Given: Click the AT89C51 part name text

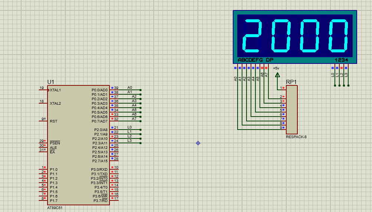Looking at the screenshot, I should coord(55,208).
